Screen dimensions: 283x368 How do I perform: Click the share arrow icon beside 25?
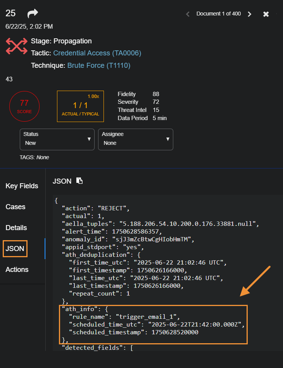(x=33, y=14)
